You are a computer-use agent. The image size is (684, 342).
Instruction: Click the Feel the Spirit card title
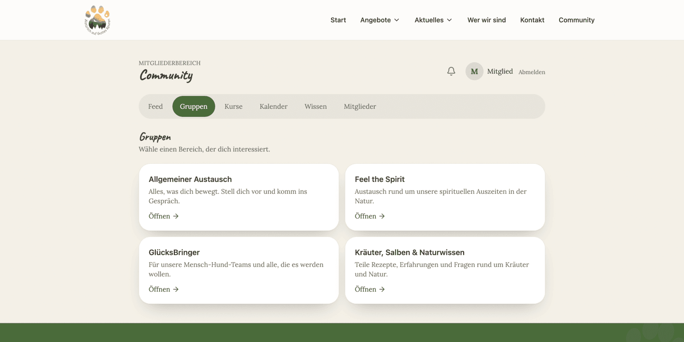coord(380,179)
